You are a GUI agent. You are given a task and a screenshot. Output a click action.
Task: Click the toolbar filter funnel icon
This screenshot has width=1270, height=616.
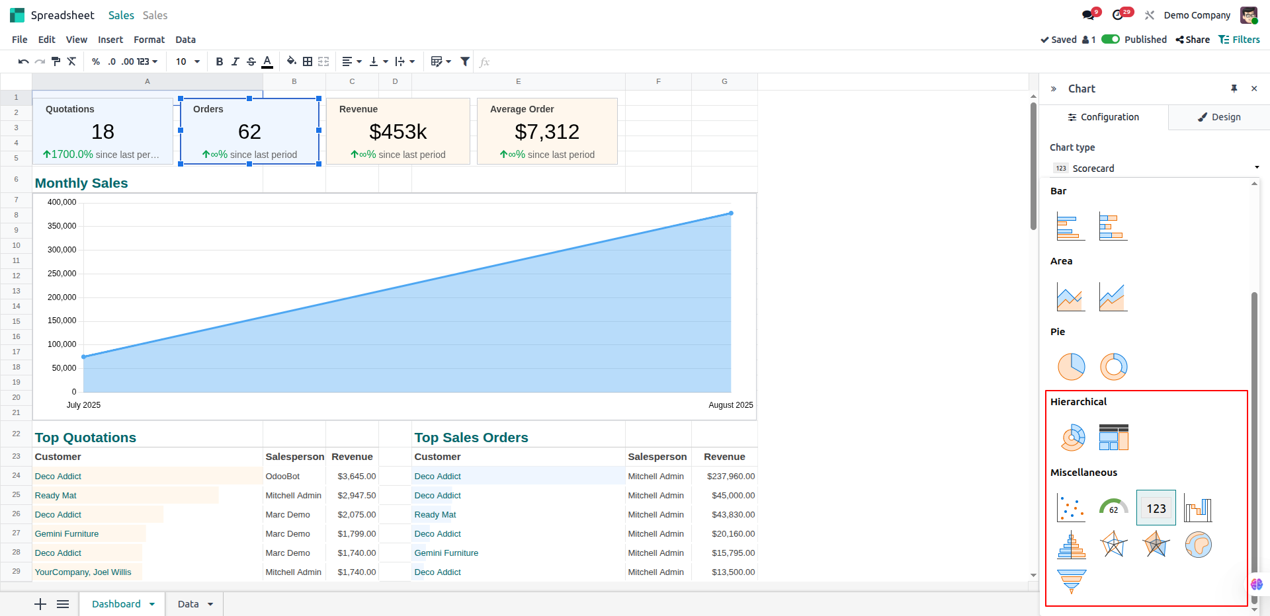(466, 61)
